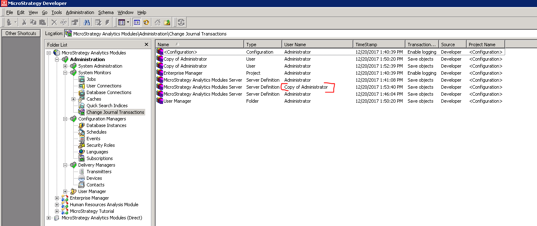Viewport: 537px width, 226px height.
Task: Expand the Human Resources Analysis Module node
Action: pos(57,205)
